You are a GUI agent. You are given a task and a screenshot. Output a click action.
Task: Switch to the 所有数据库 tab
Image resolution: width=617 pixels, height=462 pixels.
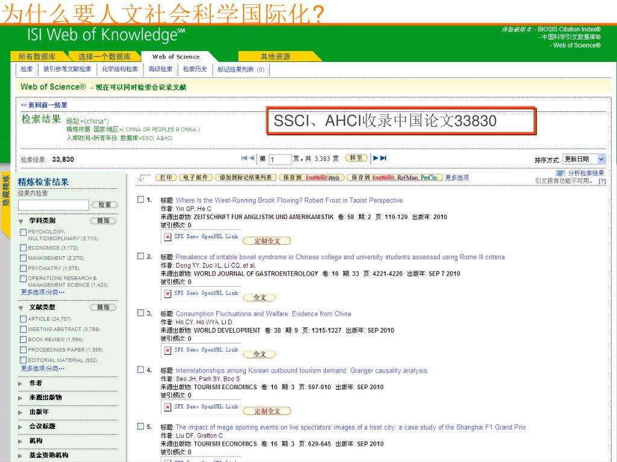[37, 57]
